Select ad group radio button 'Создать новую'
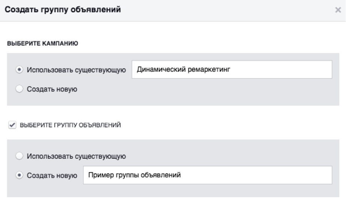This screenshot has height=205, width=346. 20,175
